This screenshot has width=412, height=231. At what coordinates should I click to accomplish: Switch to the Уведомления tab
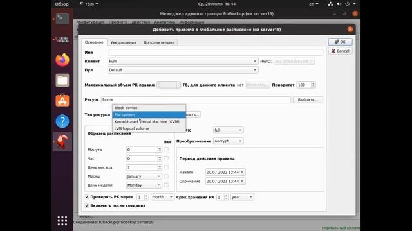(123, 42)
